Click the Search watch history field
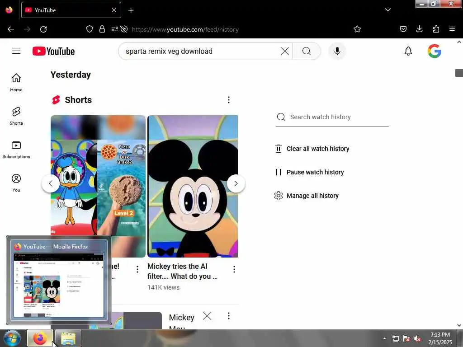The width and height of the screenshot is (463, 347). [x=332, y=117]
